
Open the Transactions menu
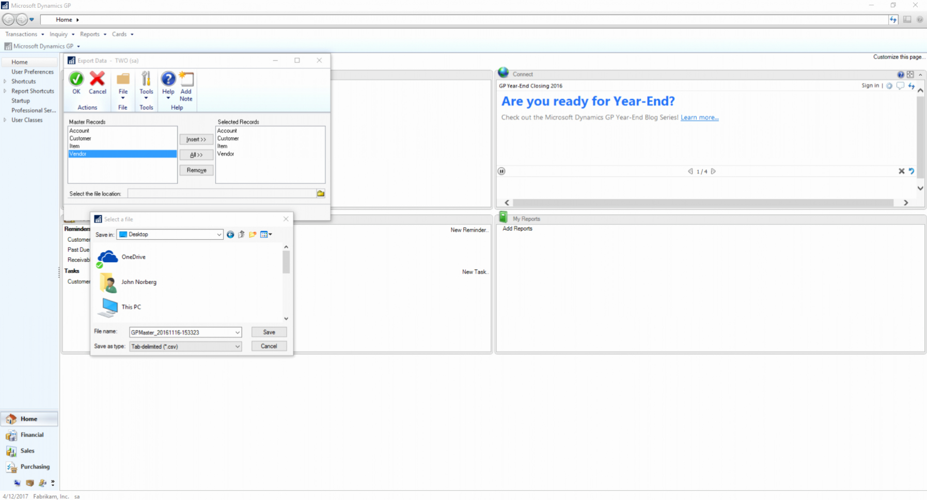[21, 34]
